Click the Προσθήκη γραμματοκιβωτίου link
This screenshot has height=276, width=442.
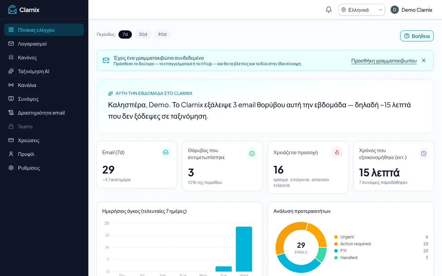[384, 61]
